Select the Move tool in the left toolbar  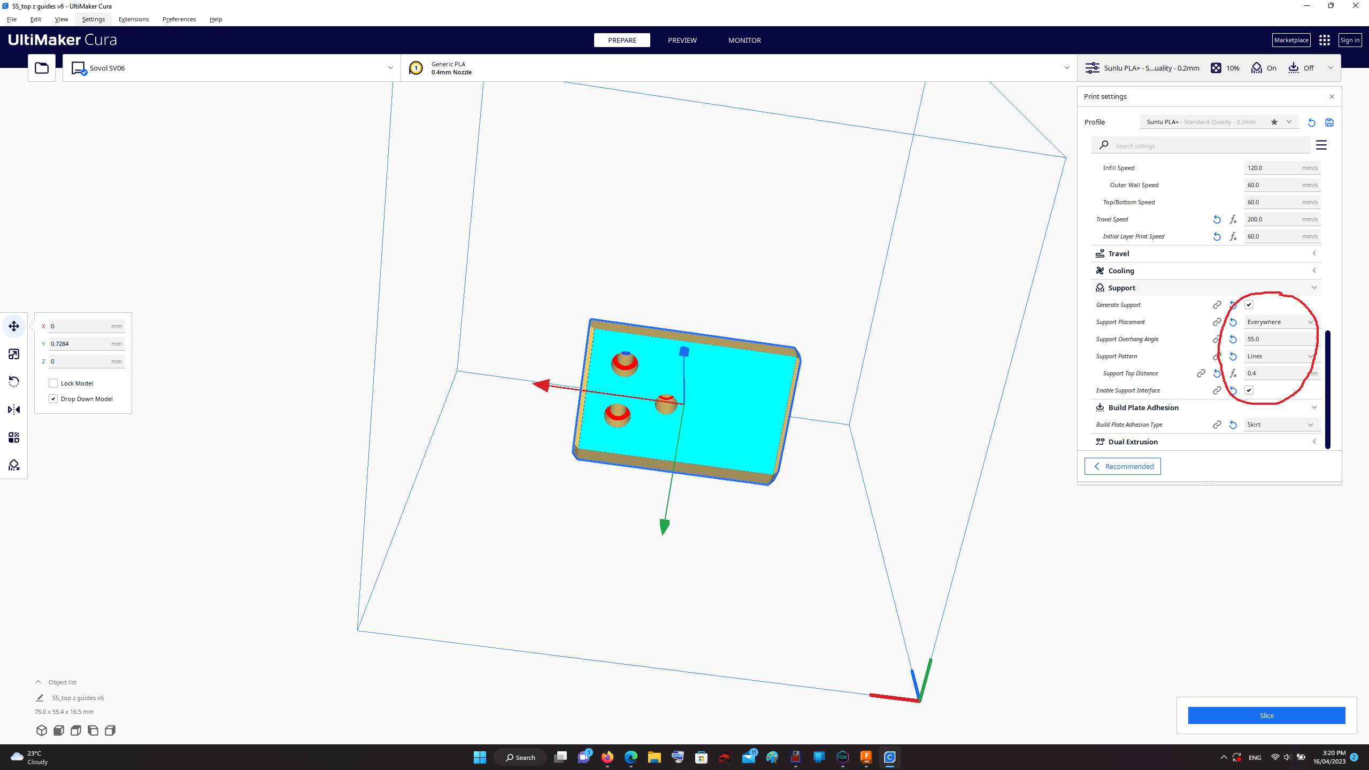coord(13,326)
